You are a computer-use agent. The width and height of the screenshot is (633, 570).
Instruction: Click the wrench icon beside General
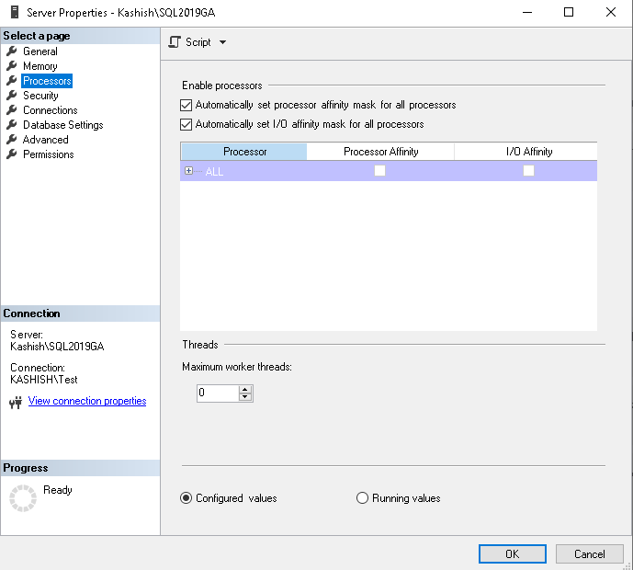pos(12,51)
